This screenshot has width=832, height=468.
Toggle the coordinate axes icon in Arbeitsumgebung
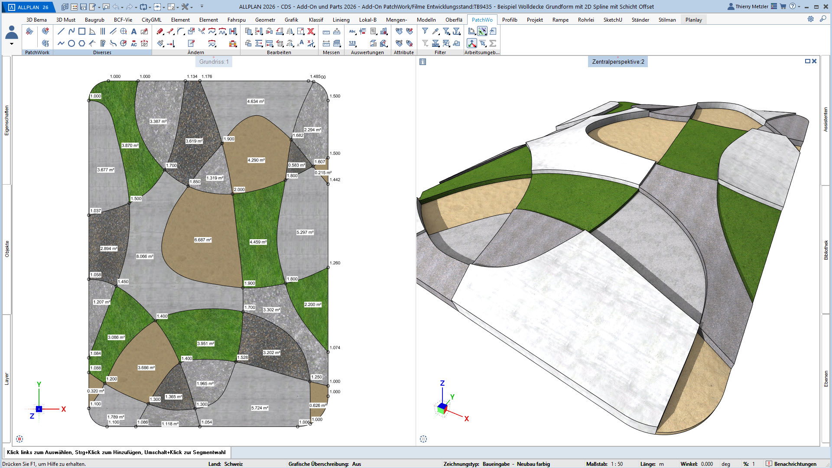[x=472, y=43]
